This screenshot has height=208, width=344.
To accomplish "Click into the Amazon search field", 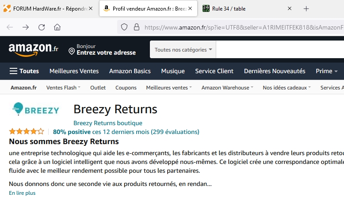I will [279, 50].
